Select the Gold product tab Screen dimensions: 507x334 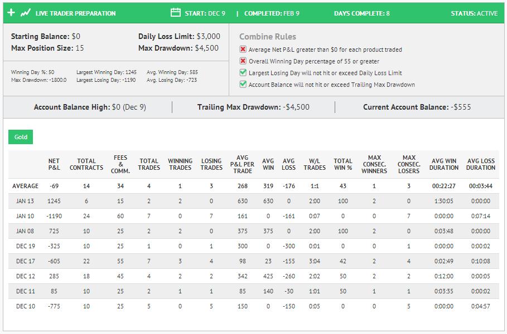pos(21,137)
